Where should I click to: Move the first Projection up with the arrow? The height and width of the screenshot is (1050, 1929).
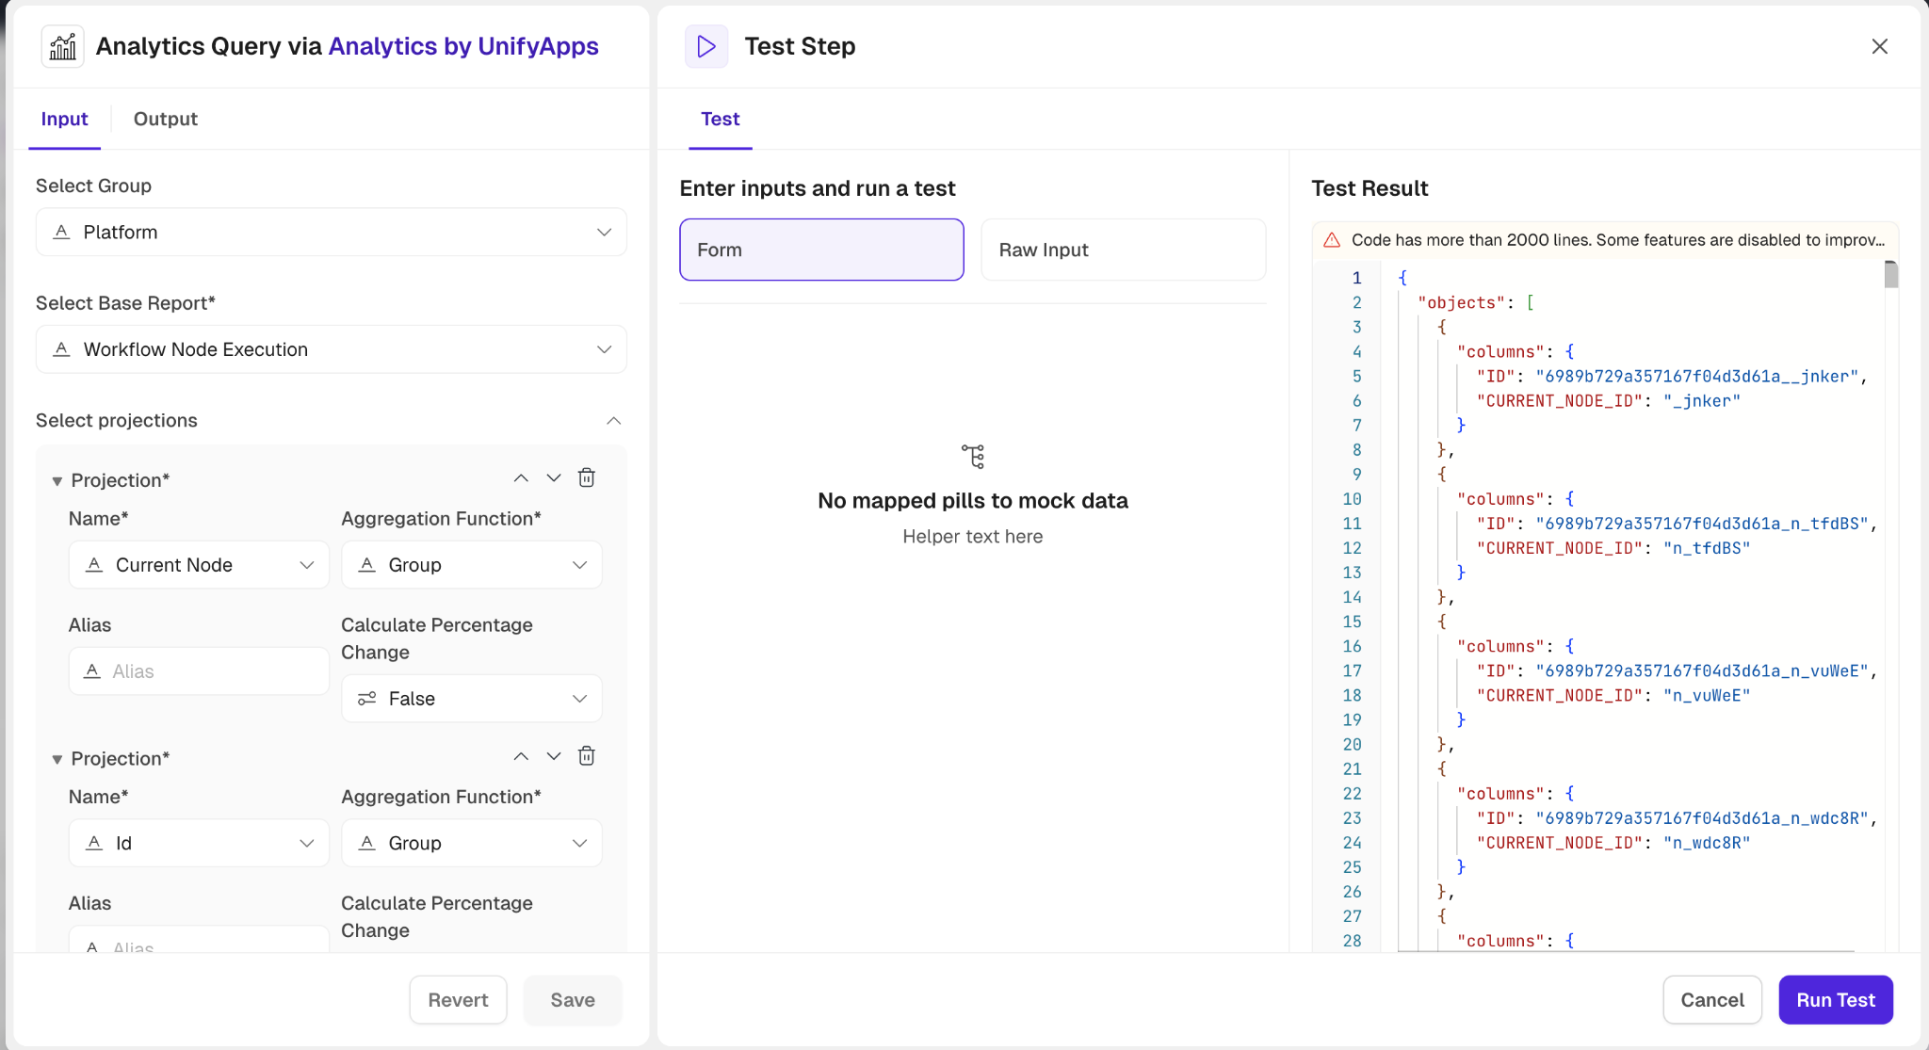point(521,478)
